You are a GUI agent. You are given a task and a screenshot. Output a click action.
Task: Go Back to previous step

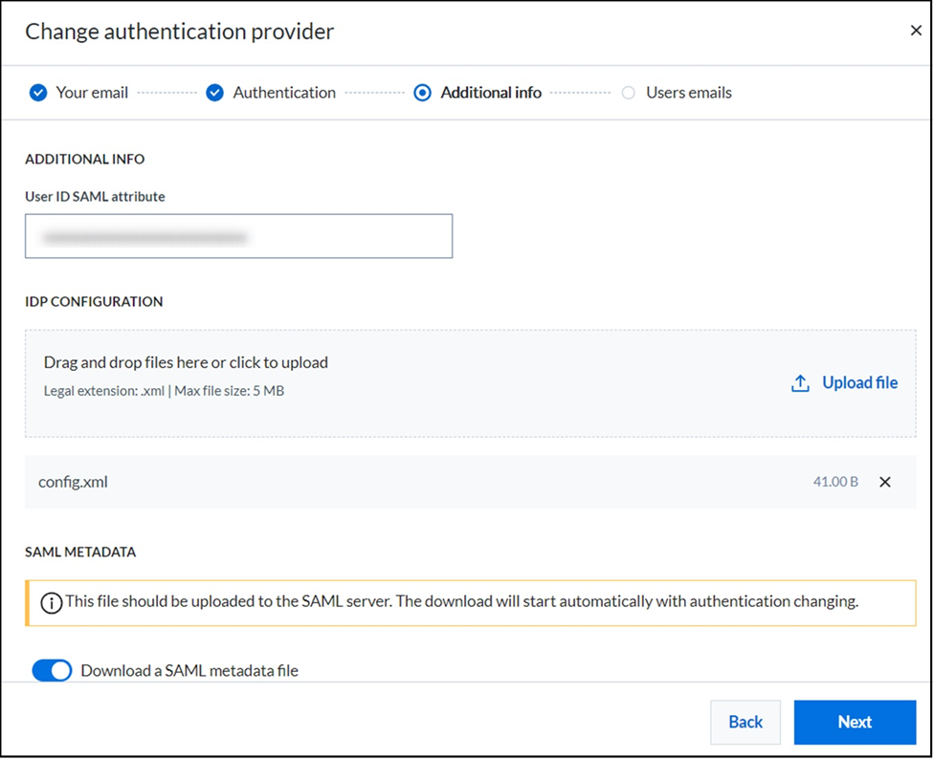pos(745,722)
